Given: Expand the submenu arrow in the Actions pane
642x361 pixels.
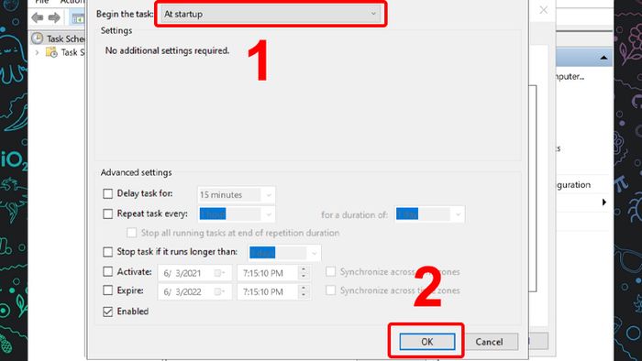Looking at the screenshot, I should pos(603,202).
